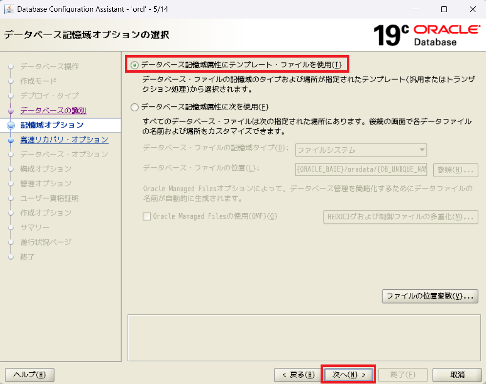Click the ヘルプ(H) button

pyautogui.click(x=29, y=375)
